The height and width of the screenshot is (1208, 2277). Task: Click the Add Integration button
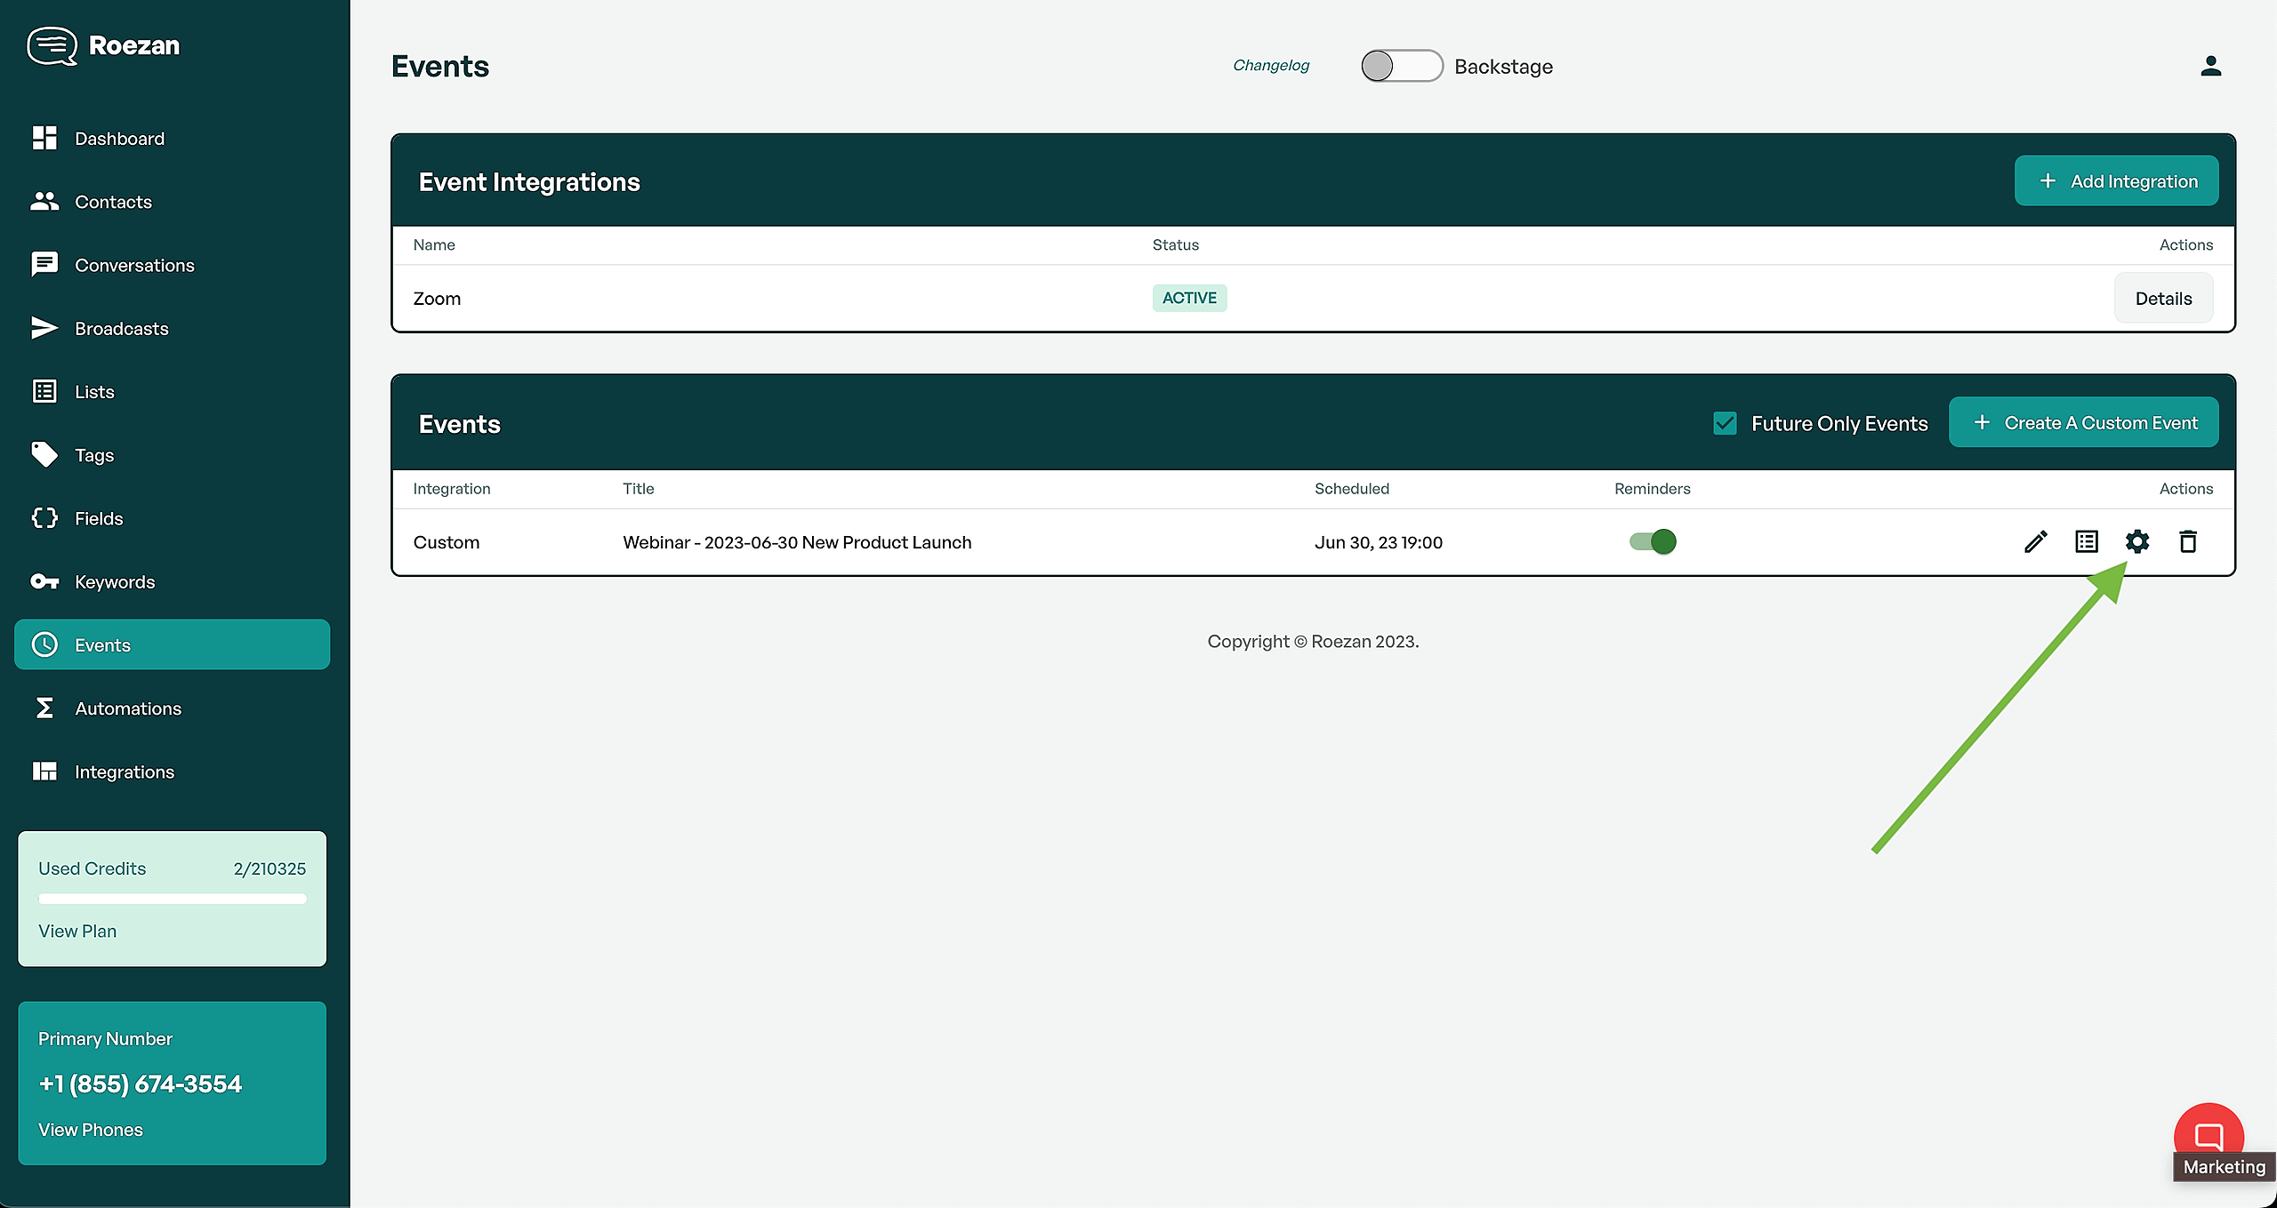click(x=2116, y=181)
